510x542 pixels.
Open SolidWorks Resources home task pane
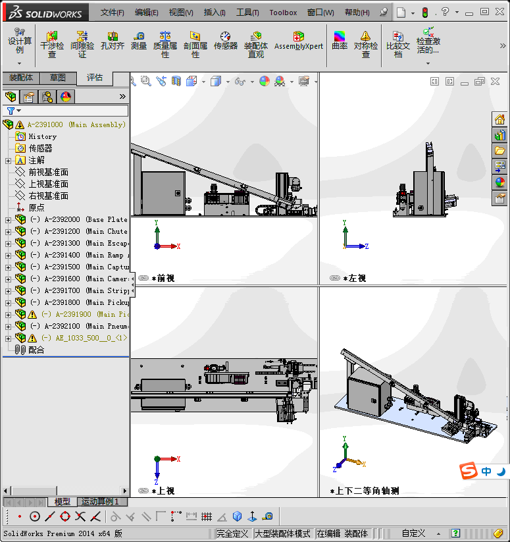pyautogui.click(x=499, y=120)
